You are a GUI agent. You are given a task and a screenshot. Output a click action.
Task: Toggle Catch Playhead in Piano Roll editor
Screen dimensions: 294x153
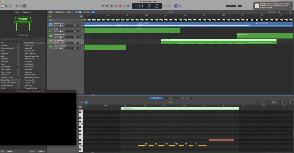[86, 102]
